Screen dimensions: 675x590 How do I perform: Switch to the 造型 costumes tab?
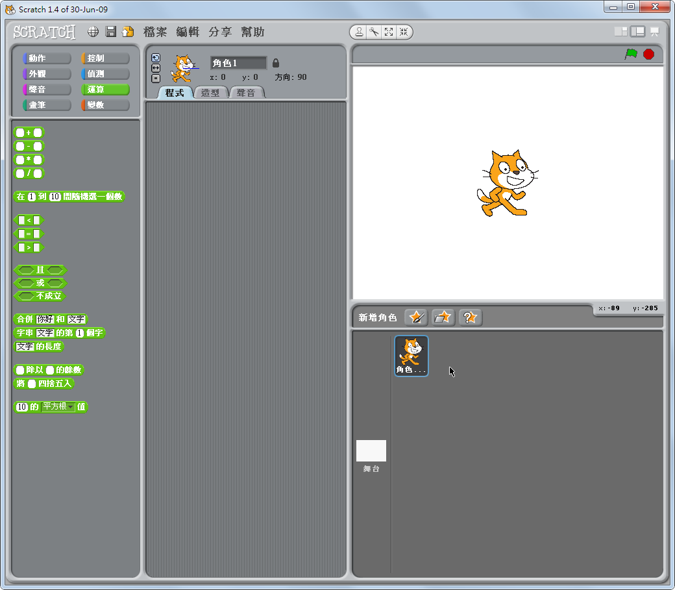(210, 93)
